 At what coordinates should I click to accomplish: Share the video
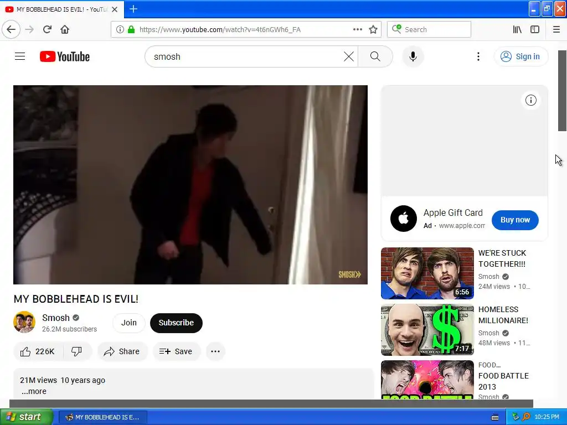coord(122,351)
